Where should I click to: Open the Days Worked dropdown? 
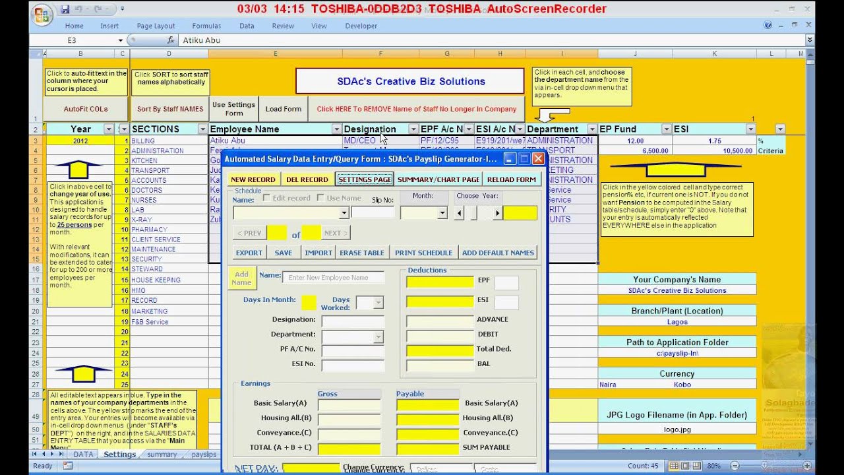pos(378,303)
